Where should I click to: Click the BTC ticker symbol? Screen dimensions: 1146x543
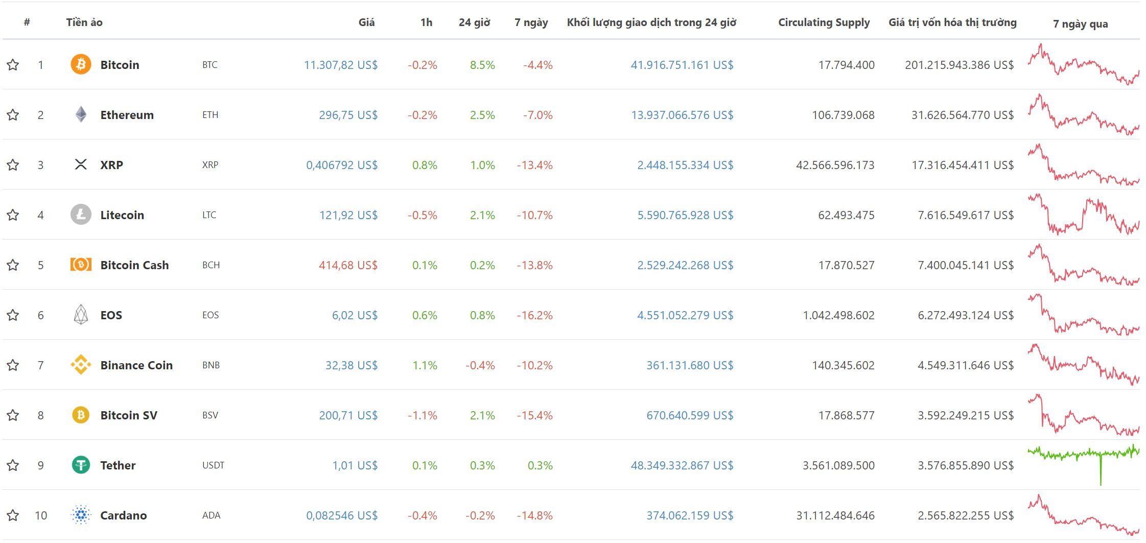[x=209, y=65]
